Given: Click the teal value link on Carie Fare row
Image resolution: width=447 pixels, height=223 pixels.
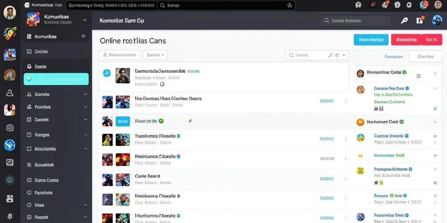Looking at the screenshot, I should point(327,179).
